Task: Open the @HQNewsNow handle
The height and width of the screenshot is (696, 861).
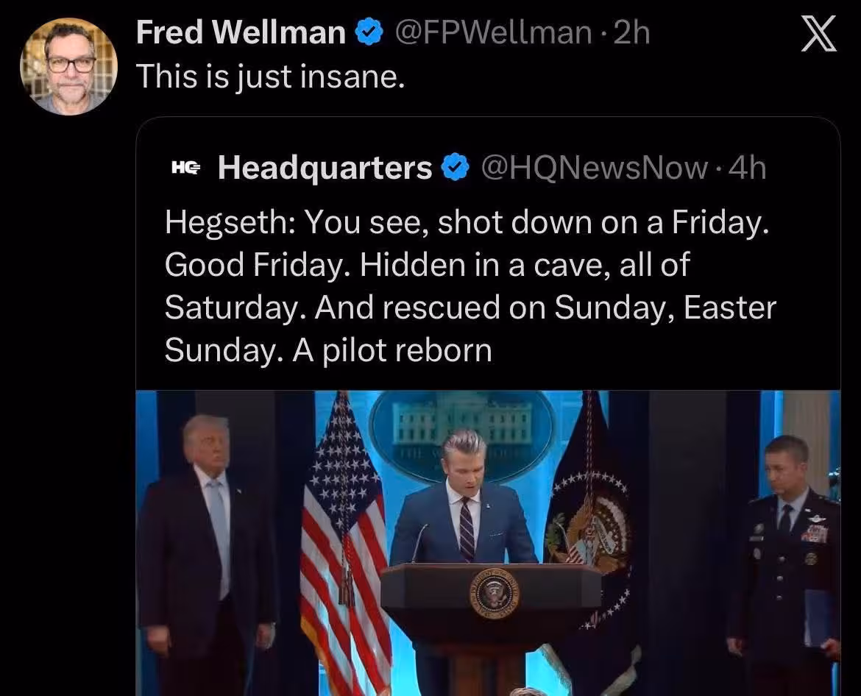Action: click(x=595, y=168)
